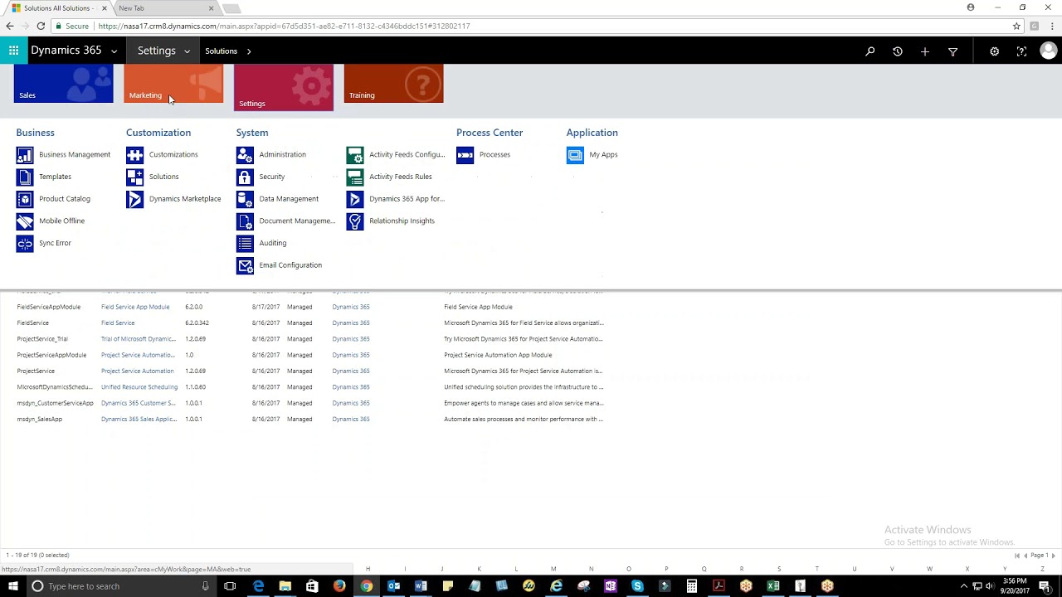Screen dimensions: 1062x597
Task: Open Chrome from the Windows taskbar
Action: pyautogui.click(x=366, y=586)
